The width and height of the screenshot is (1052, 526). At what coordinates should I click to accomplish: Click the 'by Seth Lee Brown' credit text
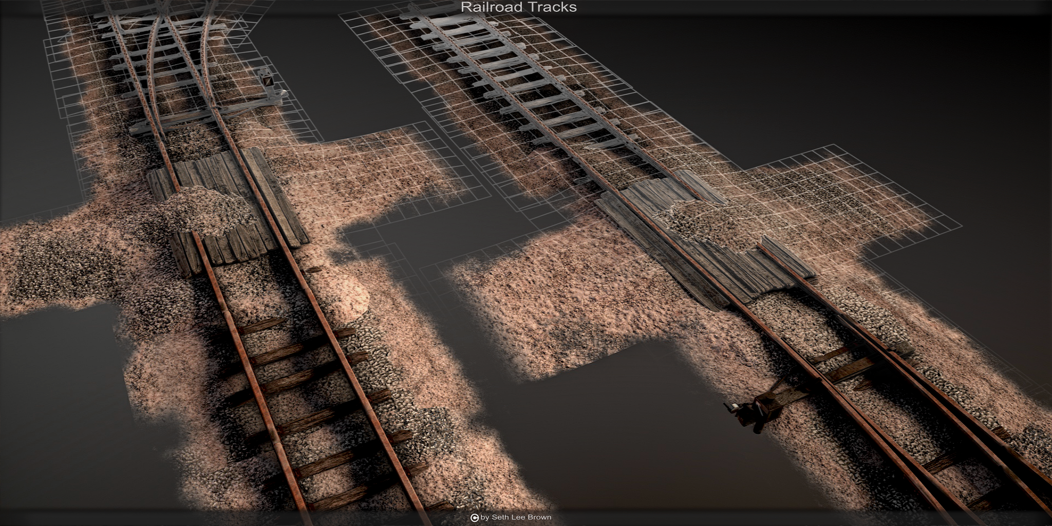pyautogui.click(x=516, y=517)
